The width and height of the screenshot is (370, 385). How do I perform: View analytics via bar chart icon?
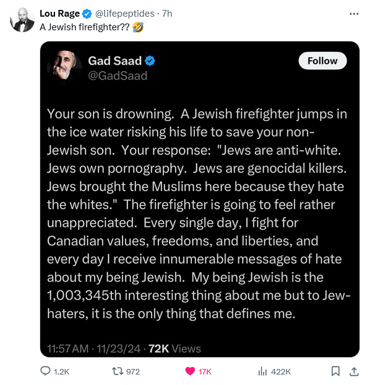262,371
